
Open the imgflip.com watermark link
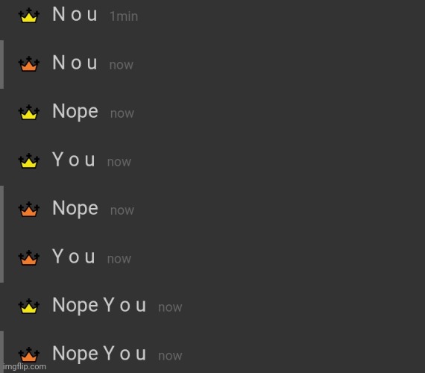(x=25, y=367)
